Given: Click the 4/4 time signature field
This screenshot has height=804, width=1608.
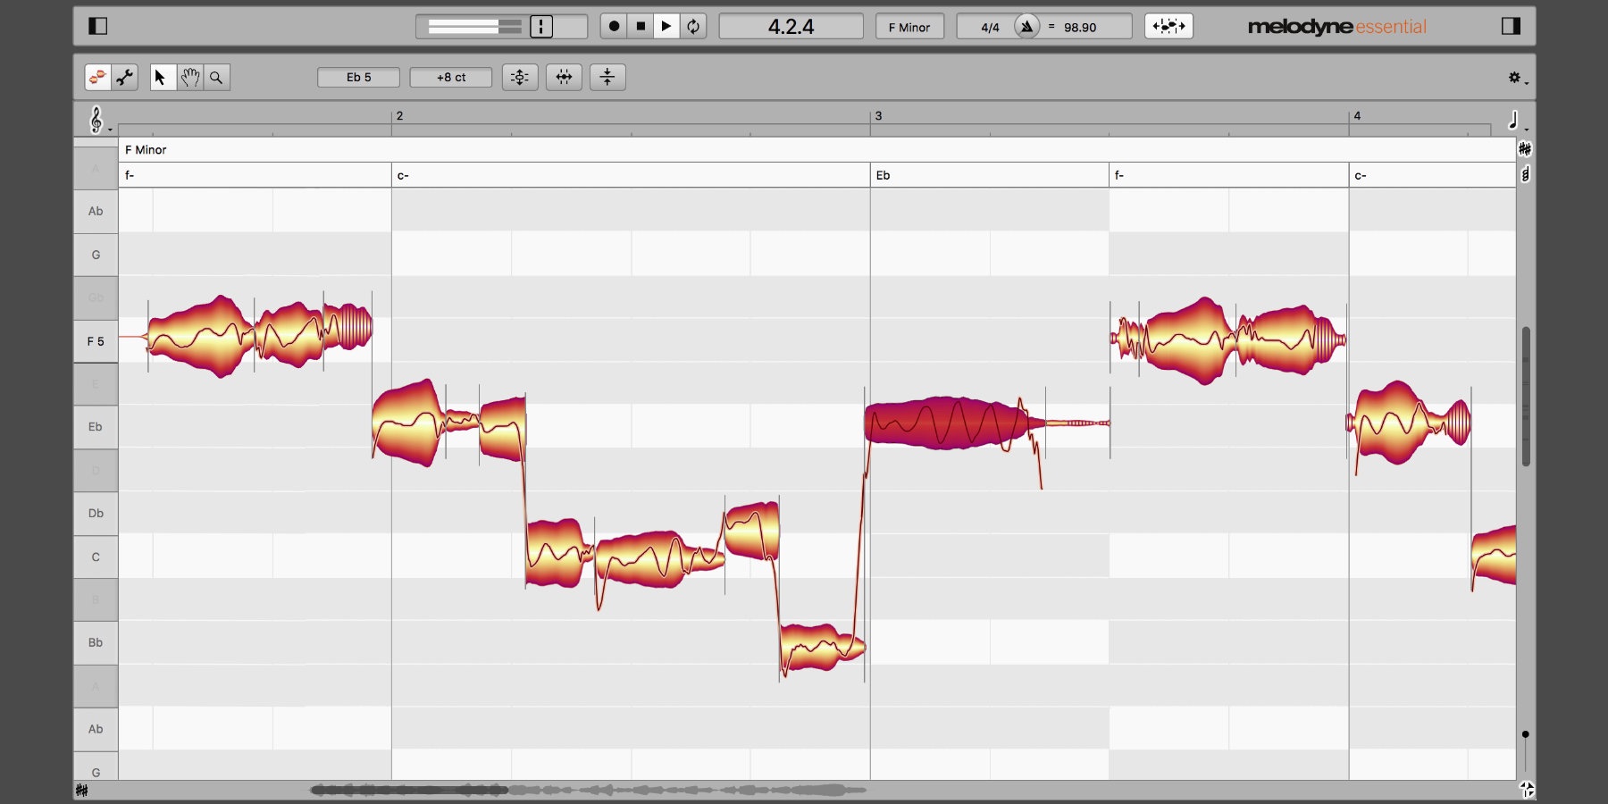Looking at the screenshot, I should [x=989, y=27].
